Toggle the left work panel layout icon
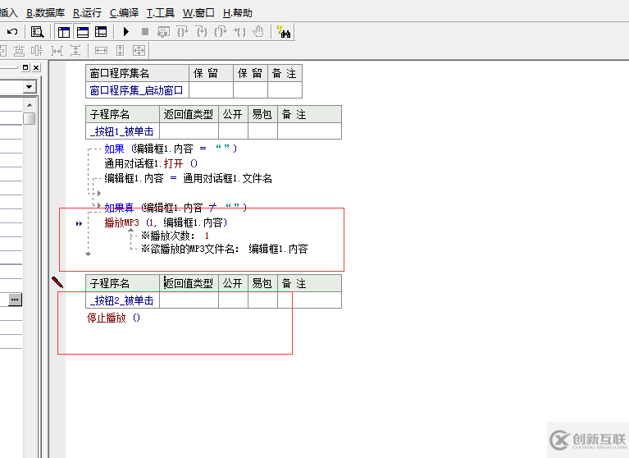This screenshot has height=458, width=629. coord(64,32)
